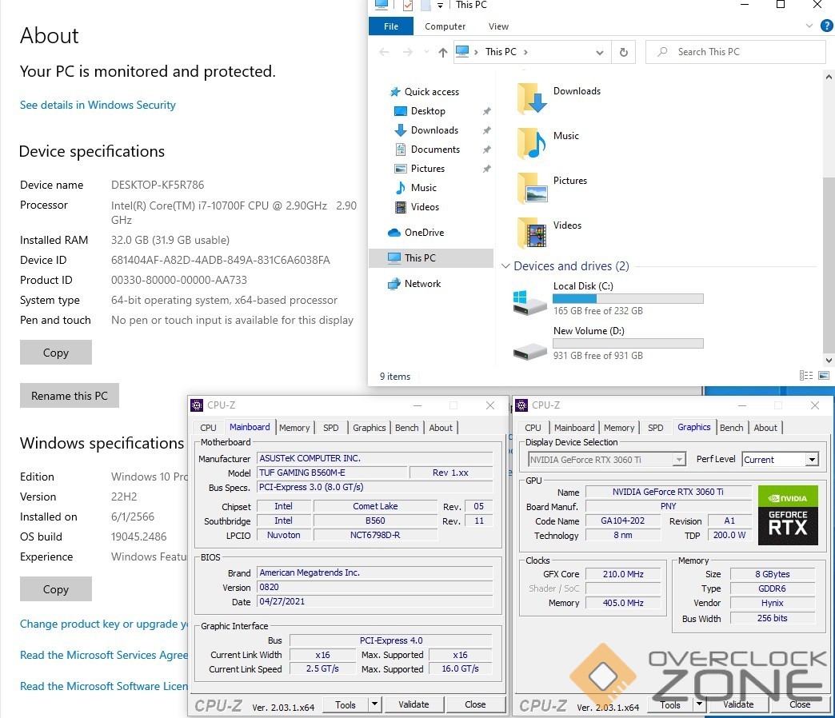Collapse the Devices and drives group
The width and height of the screenshot is (835, 718).
click(x=506, y=265)
